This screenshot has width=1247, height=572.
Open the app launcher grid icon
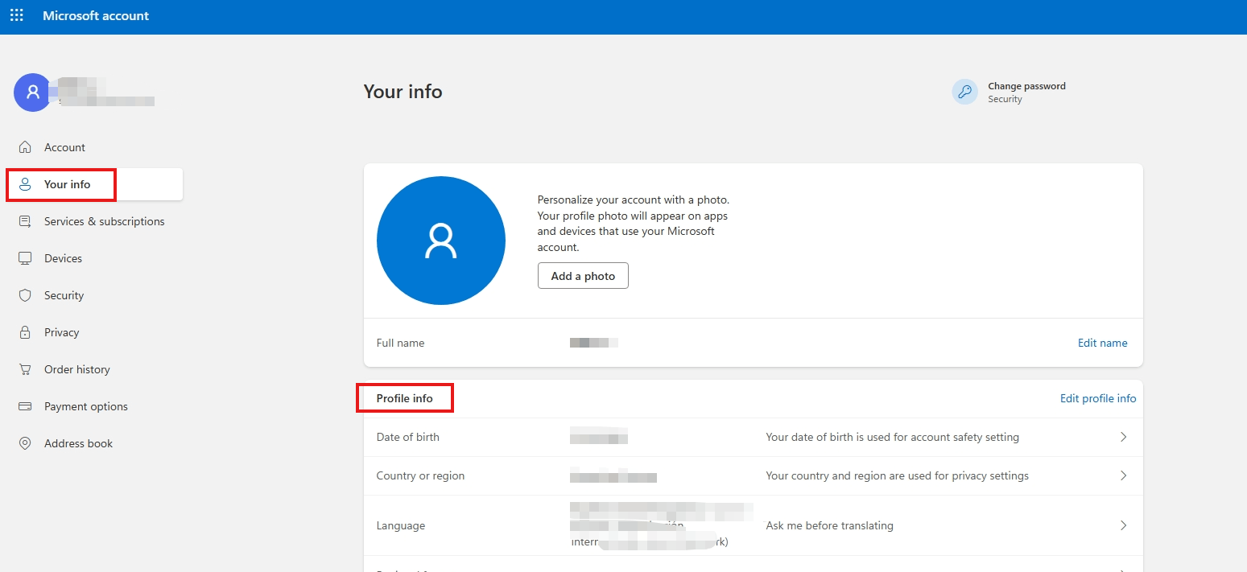(16, 15)
